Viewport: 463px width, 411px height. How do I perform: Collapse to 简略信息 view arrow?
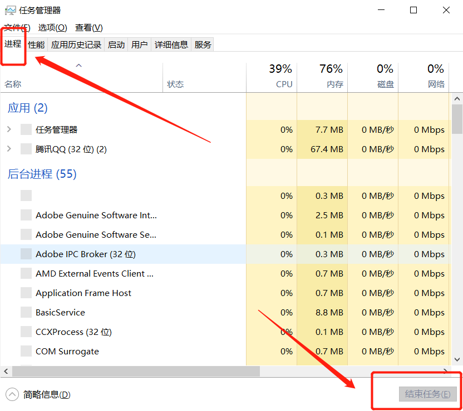[12, 394]
